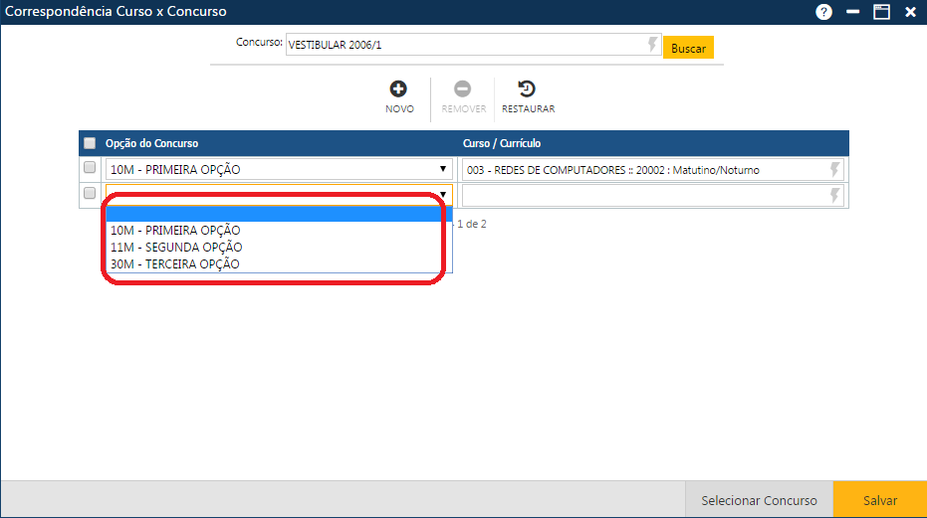Click lightning icon in REDES DE COMPUTADORES row

[835, 170]
